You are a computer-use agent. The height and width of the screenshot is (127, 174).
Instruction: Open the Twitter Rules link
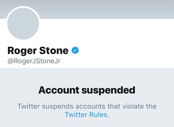86,115
